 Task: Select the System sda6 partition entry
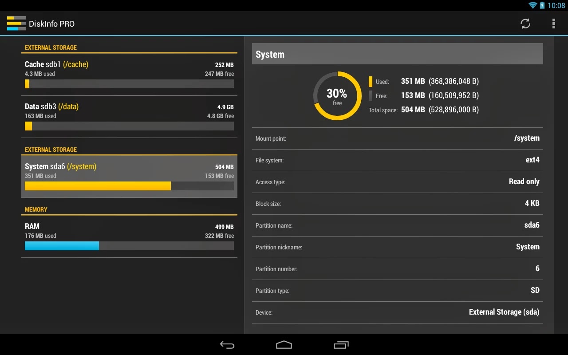(x=129, y=176)
